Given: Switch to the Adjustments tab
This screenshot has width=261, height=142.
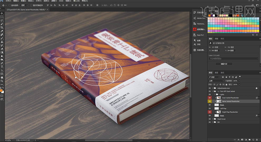Looking at the screenshot, I should [216, 39].
